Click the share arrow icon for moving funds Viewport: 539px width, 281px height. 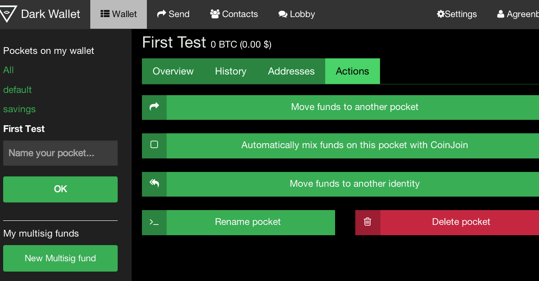click(x=154, y=107)
